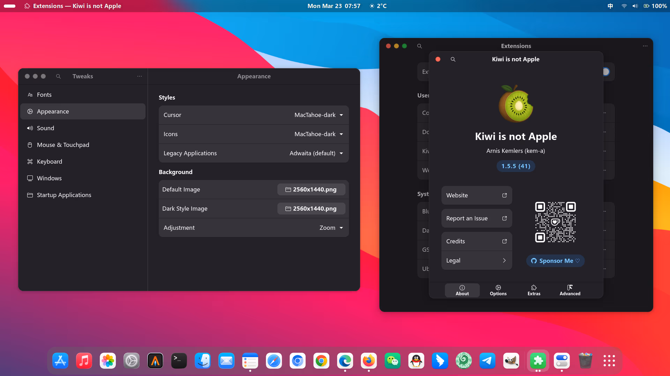This screenshot has height=376, width=670.
Task: Go to Mouse & Touchpad settings
Action: pos(83,145)
